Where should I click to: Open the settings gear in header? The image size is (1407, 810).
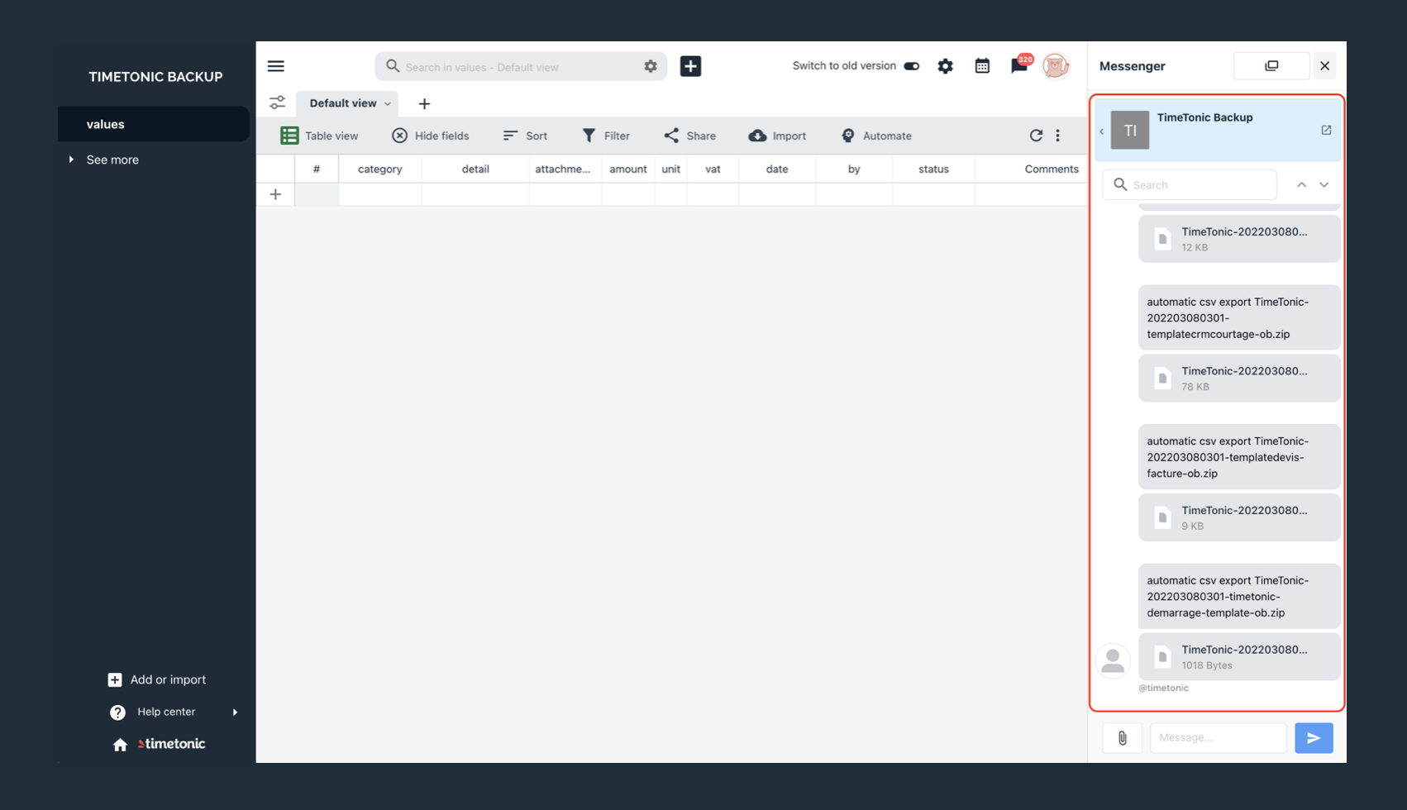coord(945,66)
